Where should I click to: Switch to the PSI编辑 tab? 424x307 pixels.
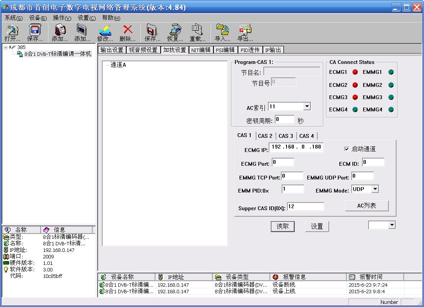(225, 50)
